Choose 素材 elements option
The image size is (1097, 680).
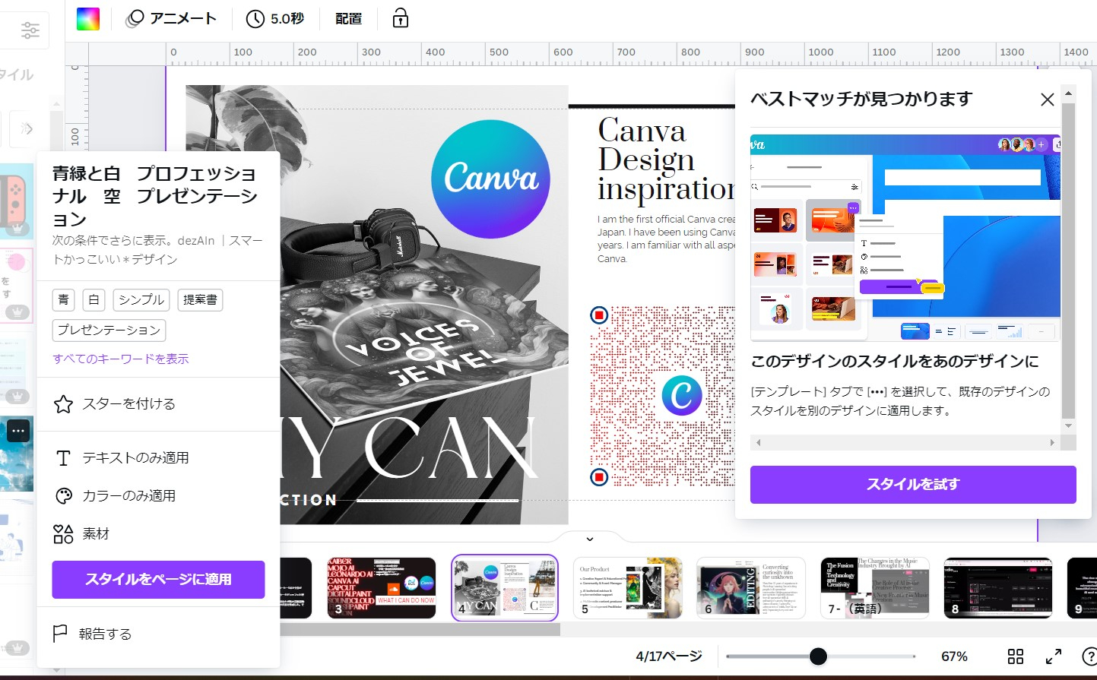click(x=95, y=533)
